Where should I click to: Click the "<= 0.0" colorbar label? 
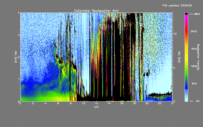[x=195, y=101]
